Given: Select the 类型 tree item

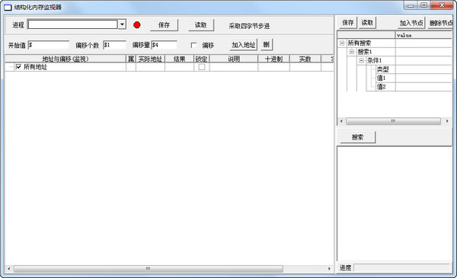Looking at the screenshot, I should (x=383, y=69).
